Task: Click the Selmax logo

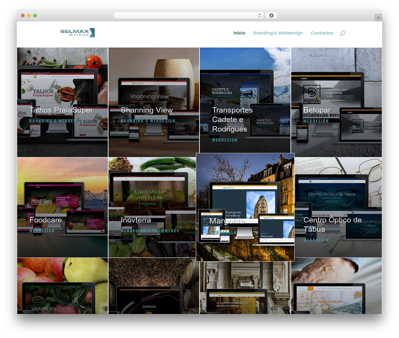Action: tap(77, 32)
